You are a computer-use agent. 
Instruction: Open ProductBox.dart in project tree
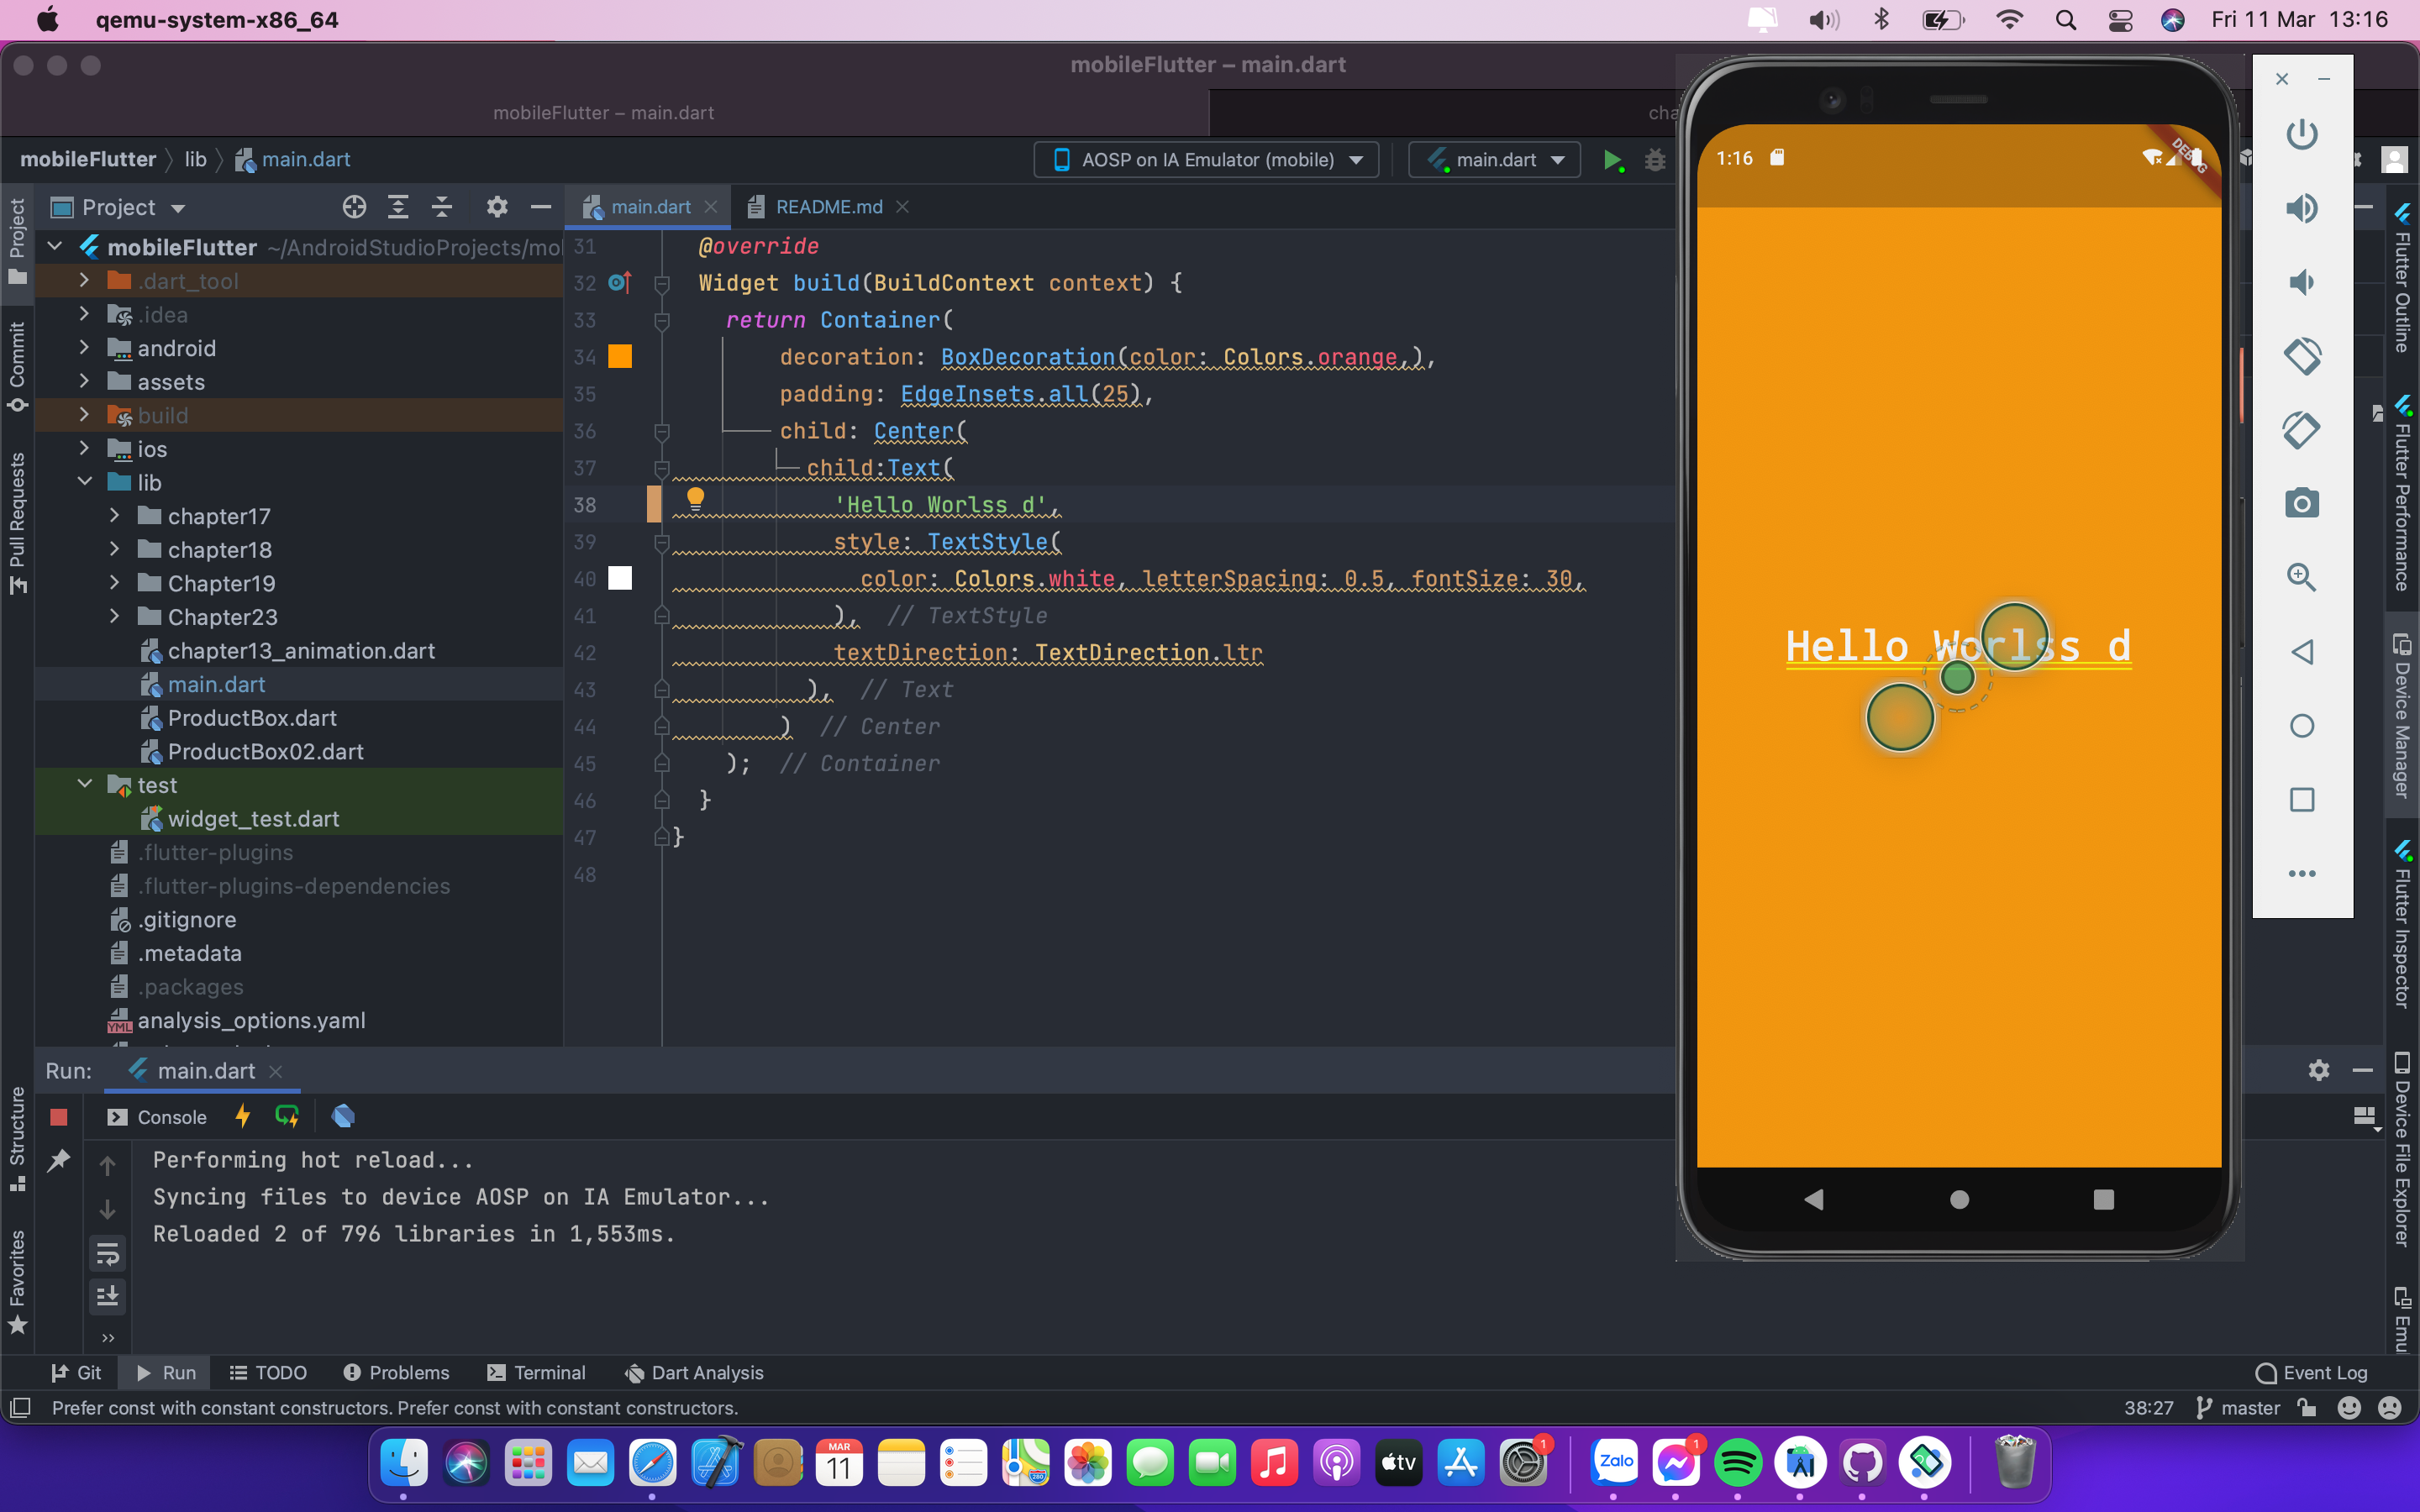251,718
